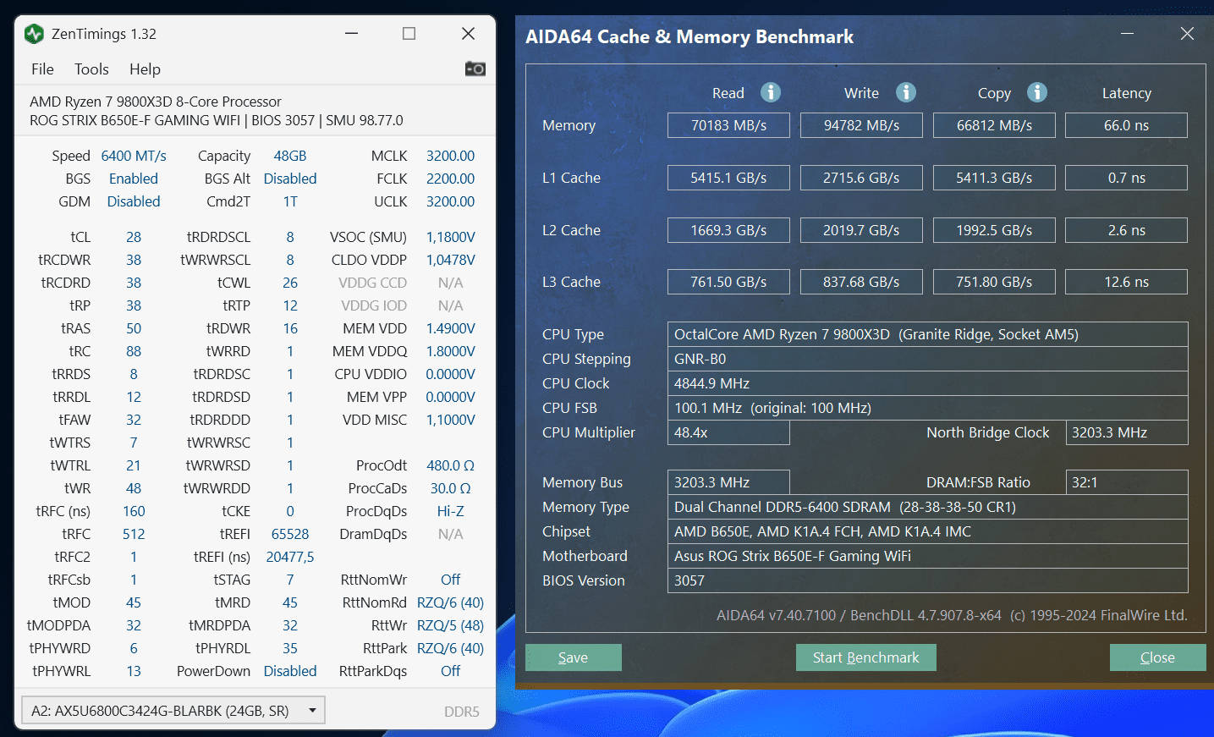Take a screenshot with the camera icon
This screenshot has width=1214, height=737.
click(x=475, y=69)
